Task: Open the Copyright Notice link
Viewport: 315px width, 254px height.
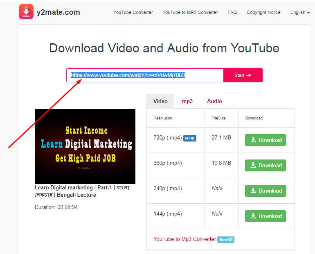Action: 263,12
